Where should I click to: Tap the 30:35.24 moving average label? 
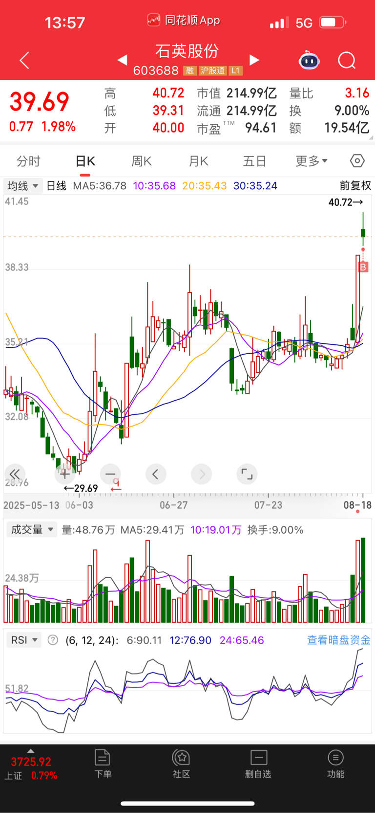tap(255, 186)
